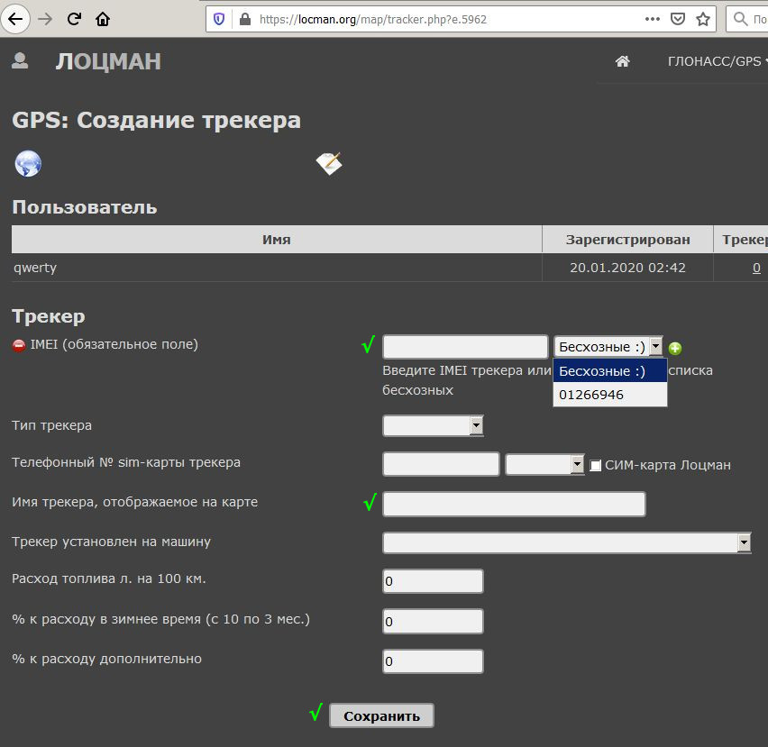
Task: Click the notepad edit icon
Action: tap(329, 163)
